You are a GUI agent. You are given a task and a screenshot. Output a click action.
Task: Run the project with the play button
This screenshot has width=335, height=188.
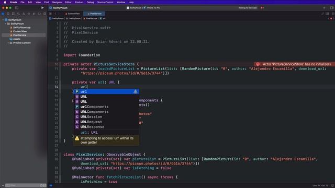(x=42, y=8)
